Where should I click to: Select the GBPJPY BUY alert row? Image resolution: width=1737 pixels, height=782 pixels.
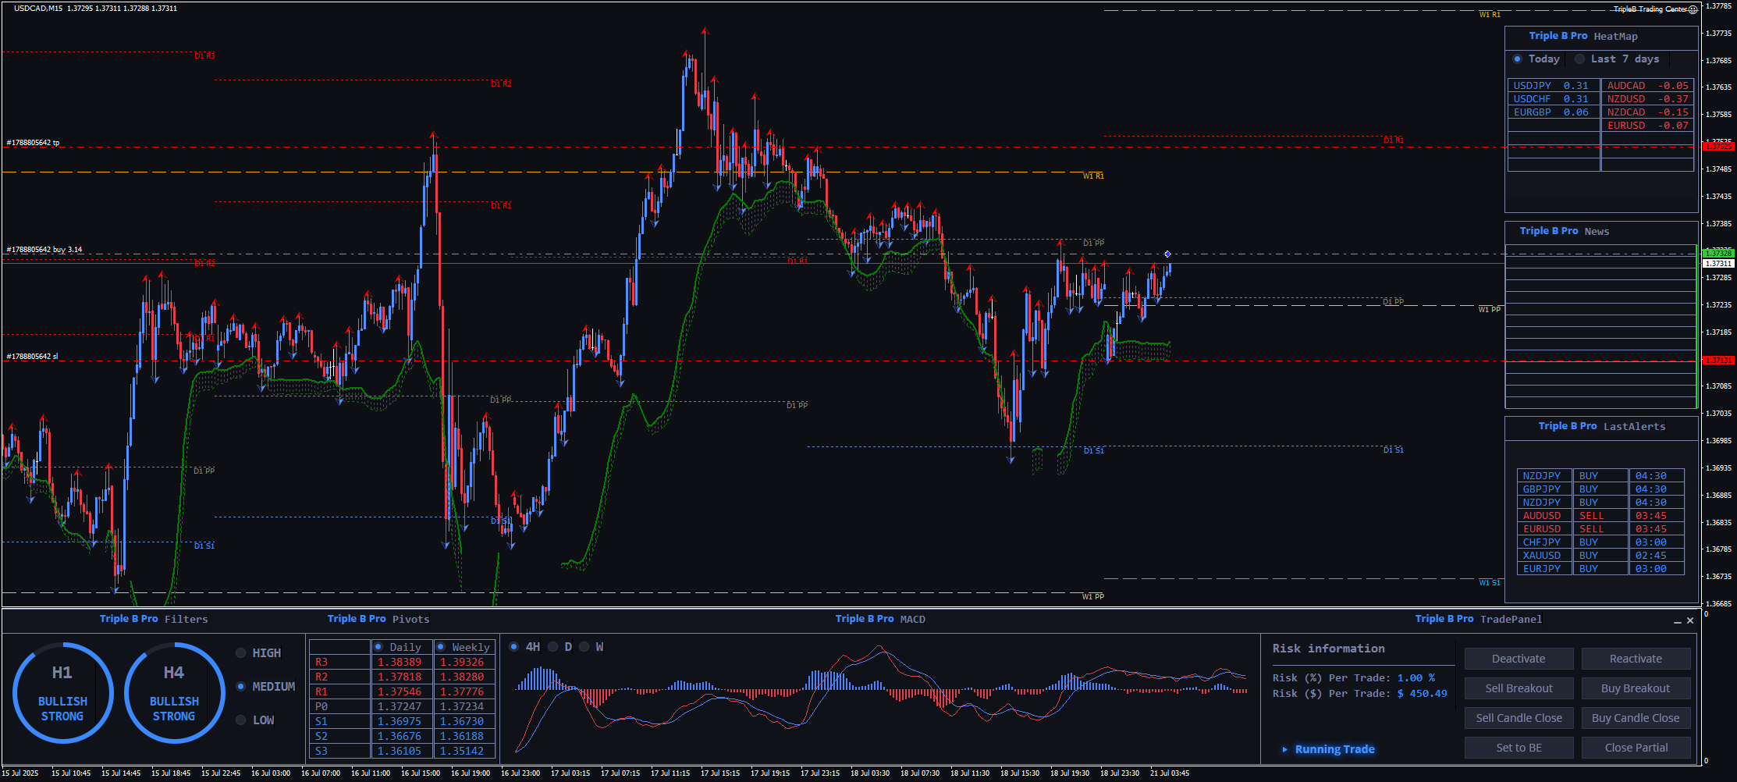point(1600,489)
